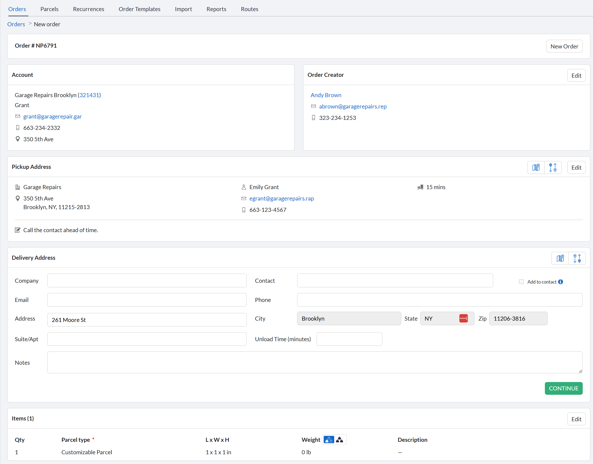Click Orders breadcrumb link
Image resolution: width=593 pixels, height=464 pixels.
[x=16, y=24]
